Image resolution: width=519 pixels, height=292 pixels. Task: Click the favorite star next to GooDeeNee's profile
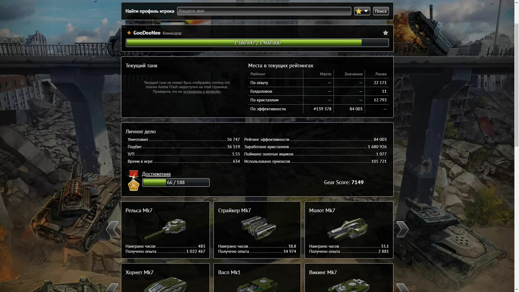coord(385,33)
